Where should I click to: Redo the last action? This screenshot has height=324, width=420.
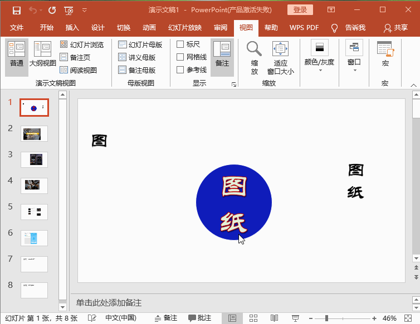(x=52, y=11)
